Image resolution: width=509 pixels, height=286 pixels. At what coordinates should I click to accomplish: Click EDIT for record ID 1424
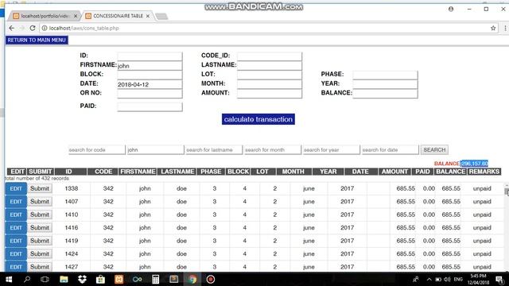pos(16,254)
